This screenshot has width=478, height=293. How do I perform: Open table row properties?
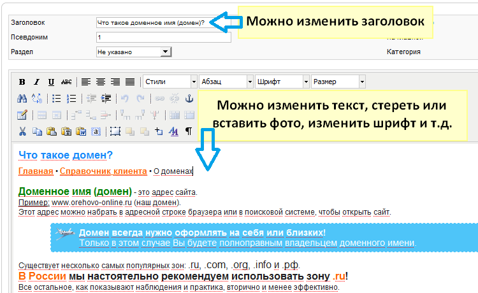(x=42, y=115)
